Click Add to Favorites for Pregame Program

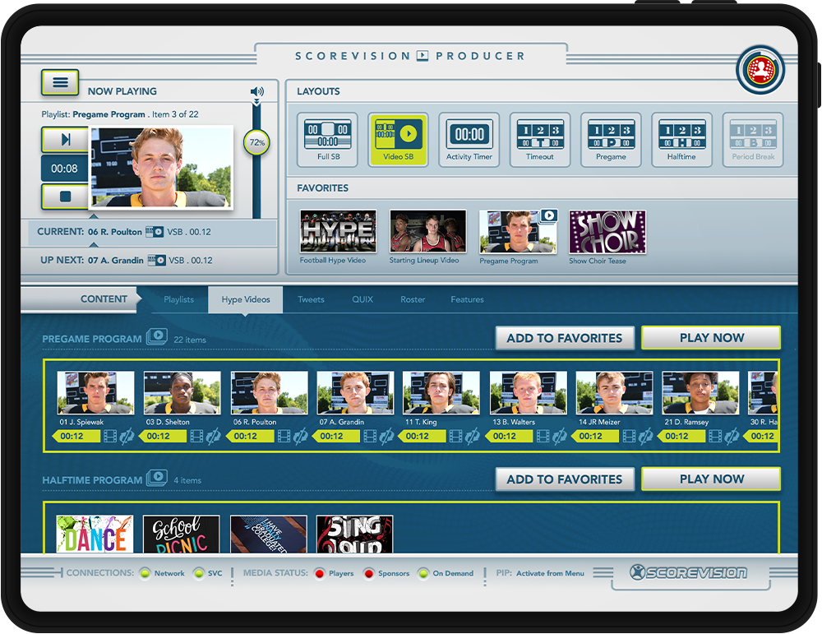(564, 338)
